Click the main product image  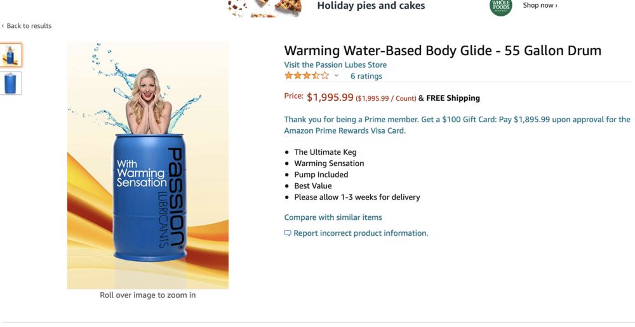pos(148,165)
